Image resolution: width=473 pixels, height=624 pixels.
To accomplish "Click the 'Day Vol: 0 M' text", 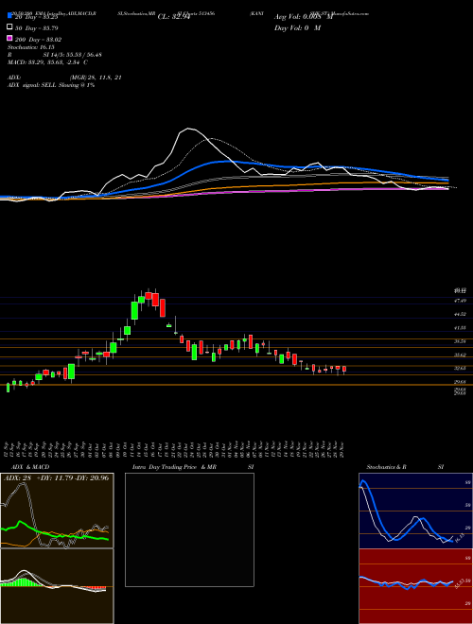I will 297,27.
